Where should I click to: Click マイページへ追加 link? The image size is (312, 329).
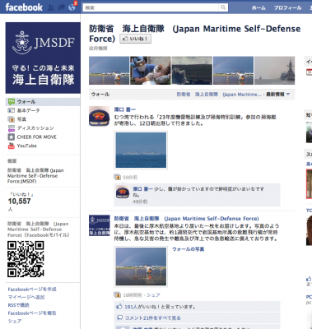26,297
